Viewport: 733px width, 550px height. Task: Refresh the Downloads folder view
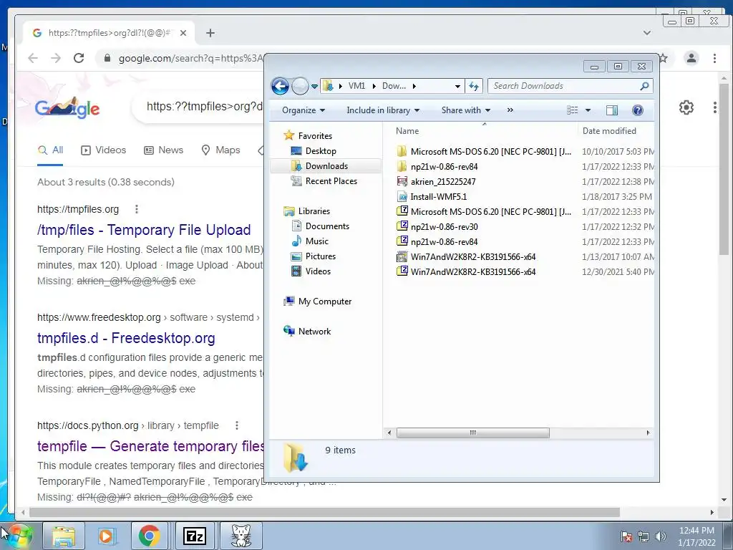(x=474, y=86)
